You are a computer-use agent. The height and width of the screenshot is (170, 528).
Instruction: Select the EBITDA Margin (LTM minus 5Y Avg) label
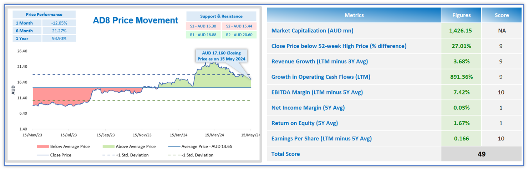[x=317, y=92]
